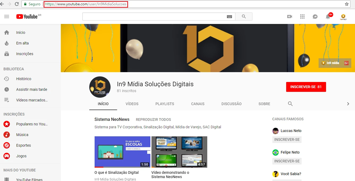This screenshot has width=355, height=181.
Task: Click the In9 Mídia channel avatar
Action: click(100, 87)
